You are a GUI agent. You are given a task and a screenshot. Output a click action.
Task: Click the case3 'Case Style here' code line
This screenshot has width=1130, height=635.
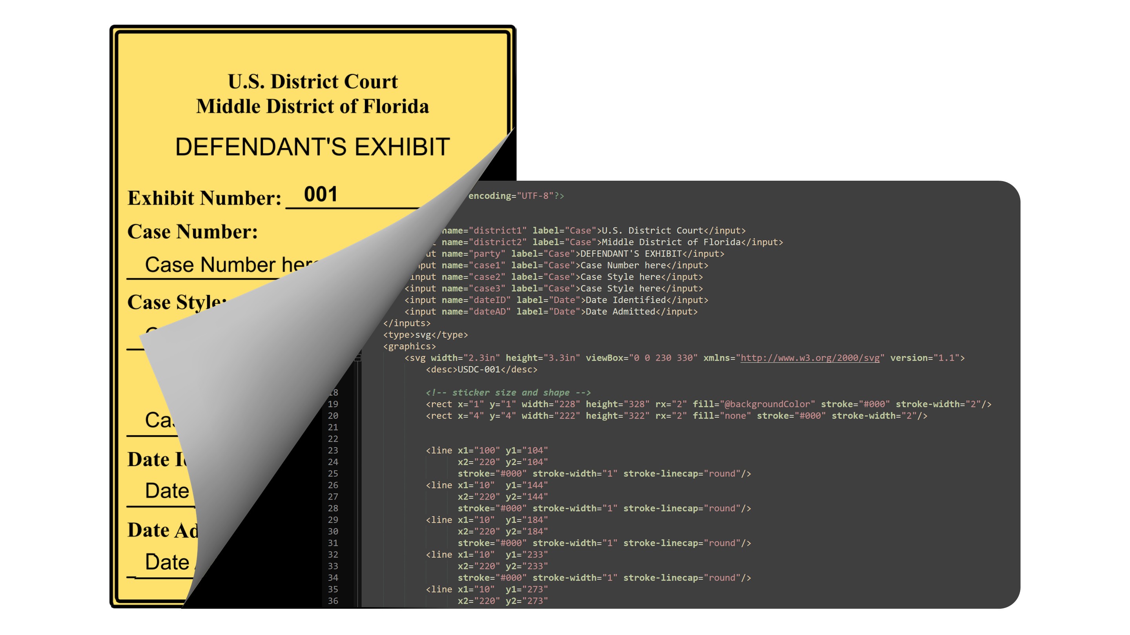554,288
